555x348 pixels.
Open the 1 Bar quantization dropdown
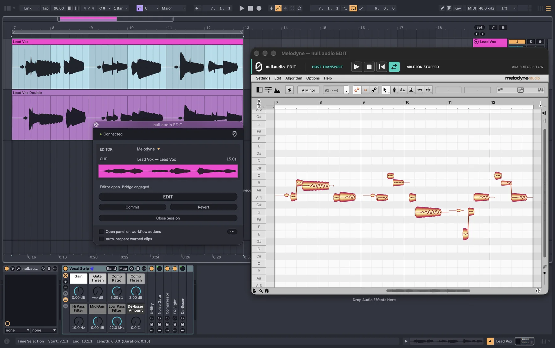pos(121,8)
